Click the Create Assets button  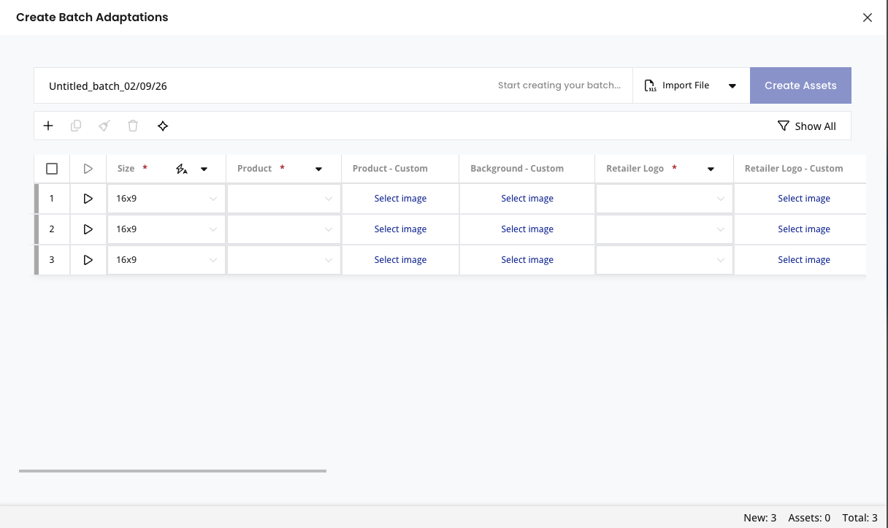click(x=800, y=85)
